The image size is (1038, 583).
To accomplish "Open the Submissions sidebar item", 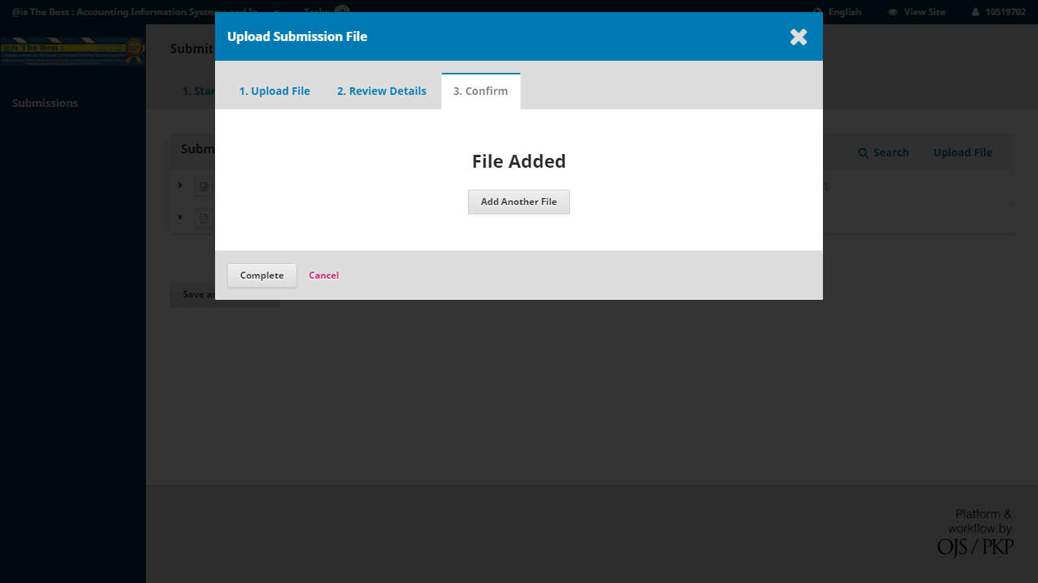I will coord(45,103).
